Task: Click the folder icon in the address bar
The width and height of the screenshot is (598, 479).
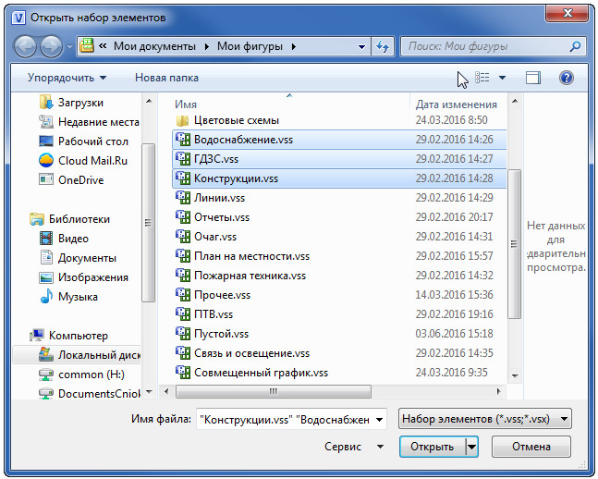Action: (87, 46)
